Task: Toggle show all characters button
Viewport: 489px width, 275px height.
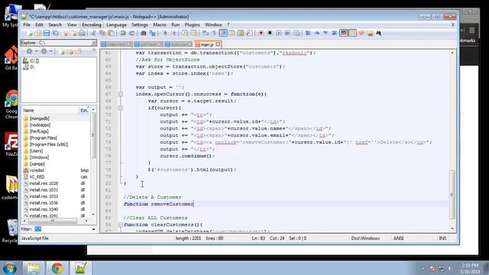Action: point(214,33)
